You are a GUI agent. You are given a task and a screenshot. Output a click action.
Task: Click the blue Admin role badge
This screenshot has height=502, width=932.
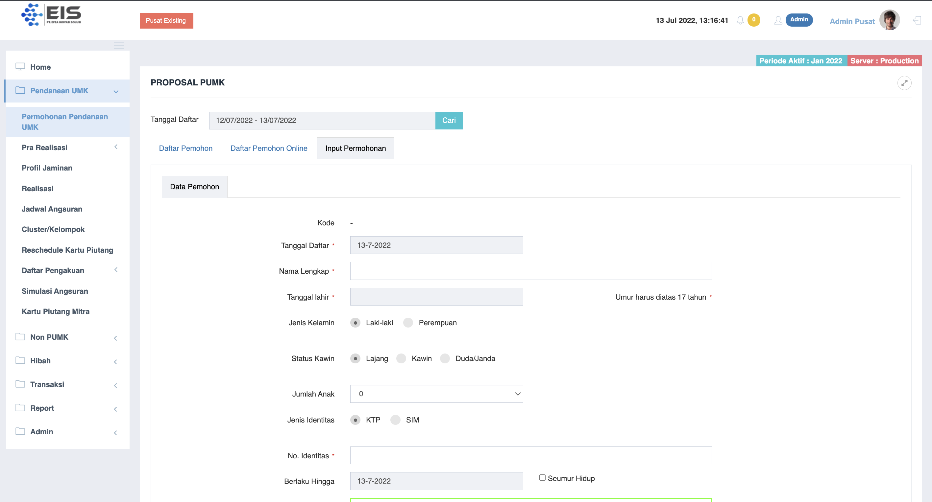(x=799, y=19)
